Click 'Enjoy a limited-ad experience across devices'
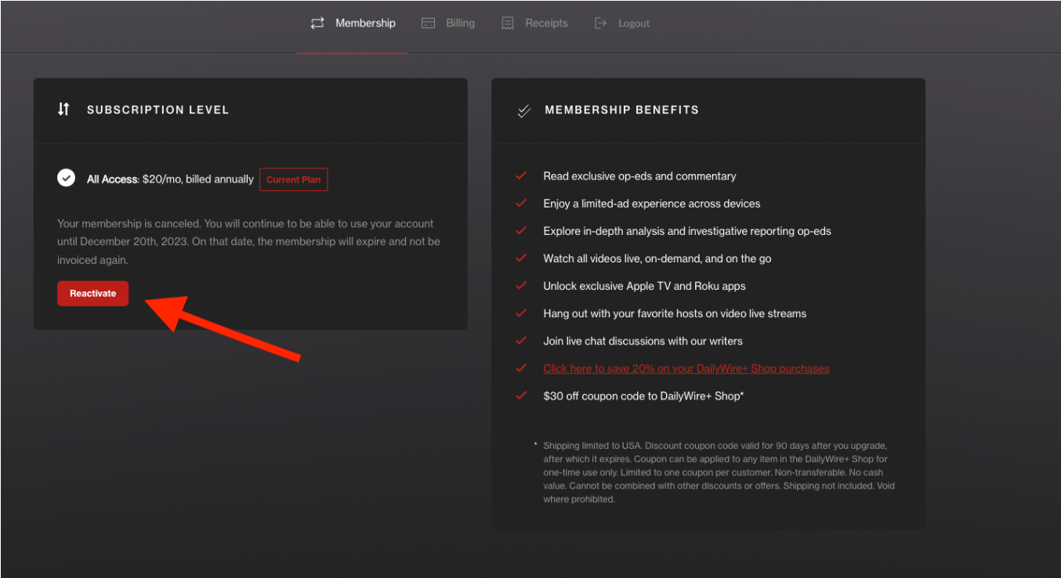 (652, 204)
